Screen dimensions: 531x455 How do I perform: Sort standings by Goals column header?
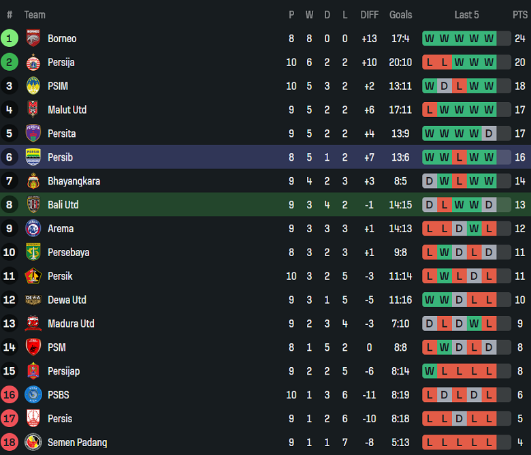pos(401,15)
